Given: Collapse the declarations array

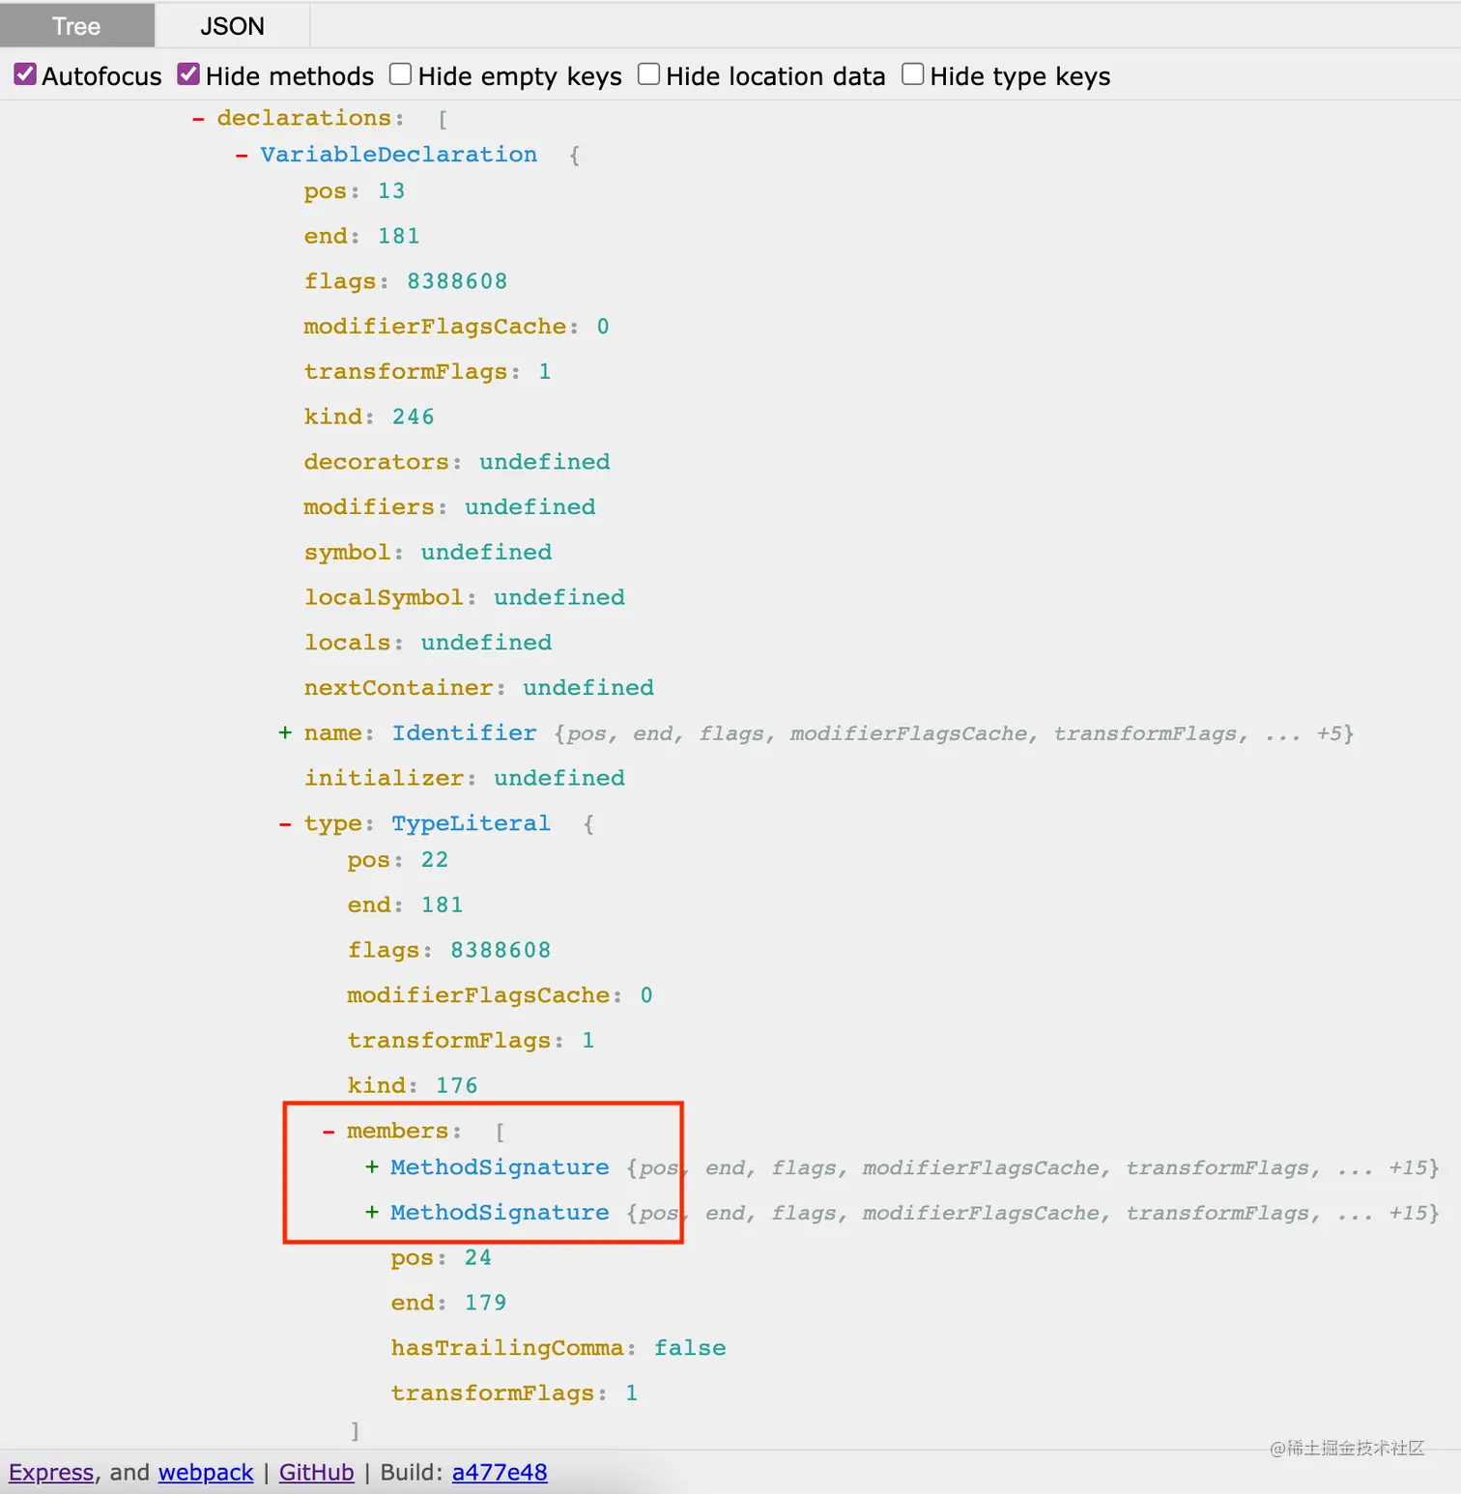Looking at the screenshot, I should click(x=199, y=118).
